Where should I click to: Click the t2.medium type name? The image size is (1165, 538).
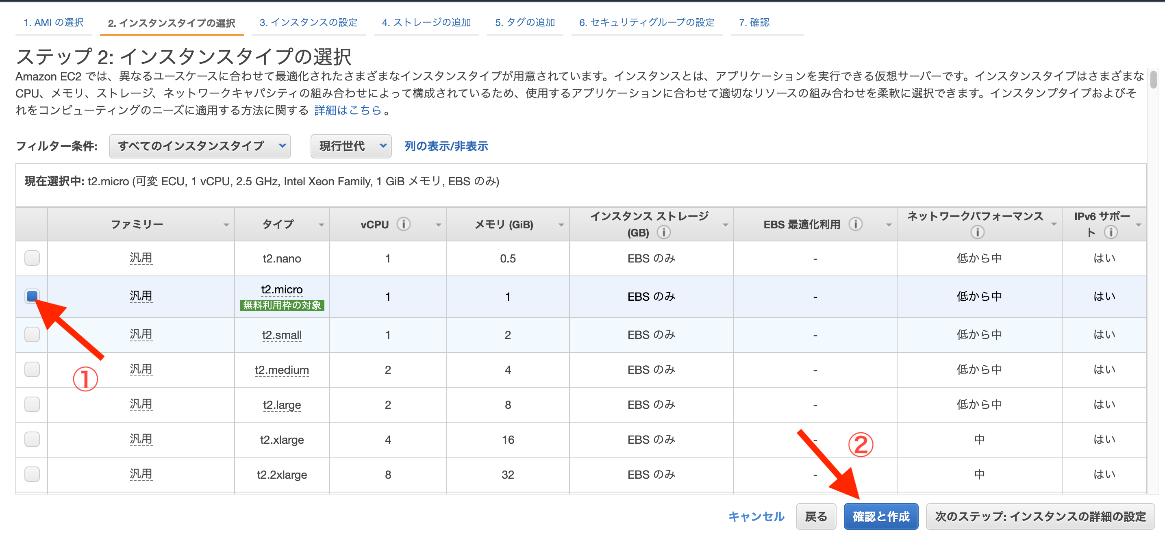point(282,370)
